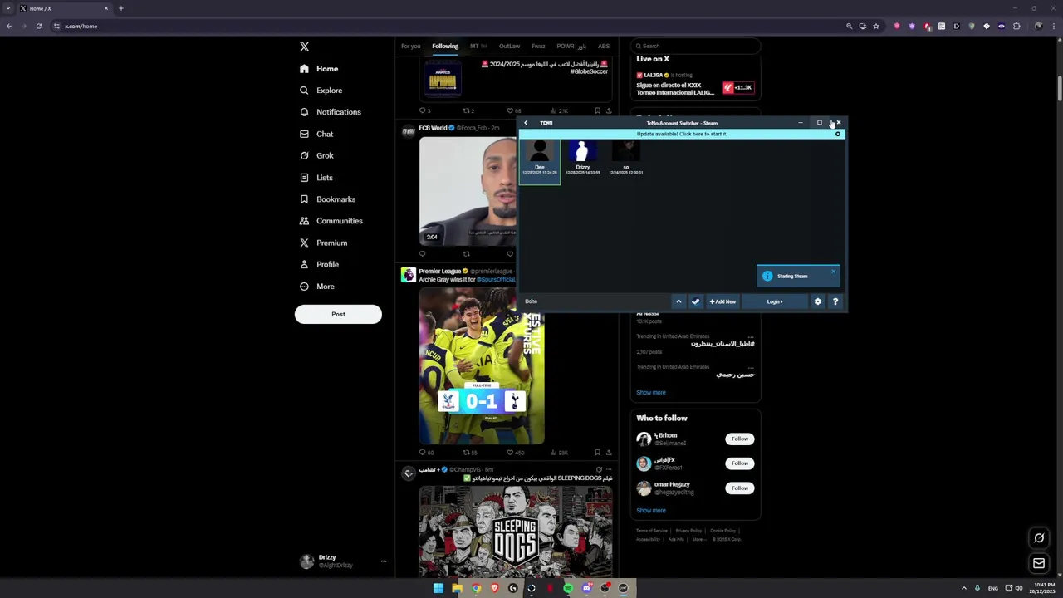Image resolution: width=1063 pixels, height=598 pixels.
Task: Bookmark the Premier League post
Action: pos(597,453)
